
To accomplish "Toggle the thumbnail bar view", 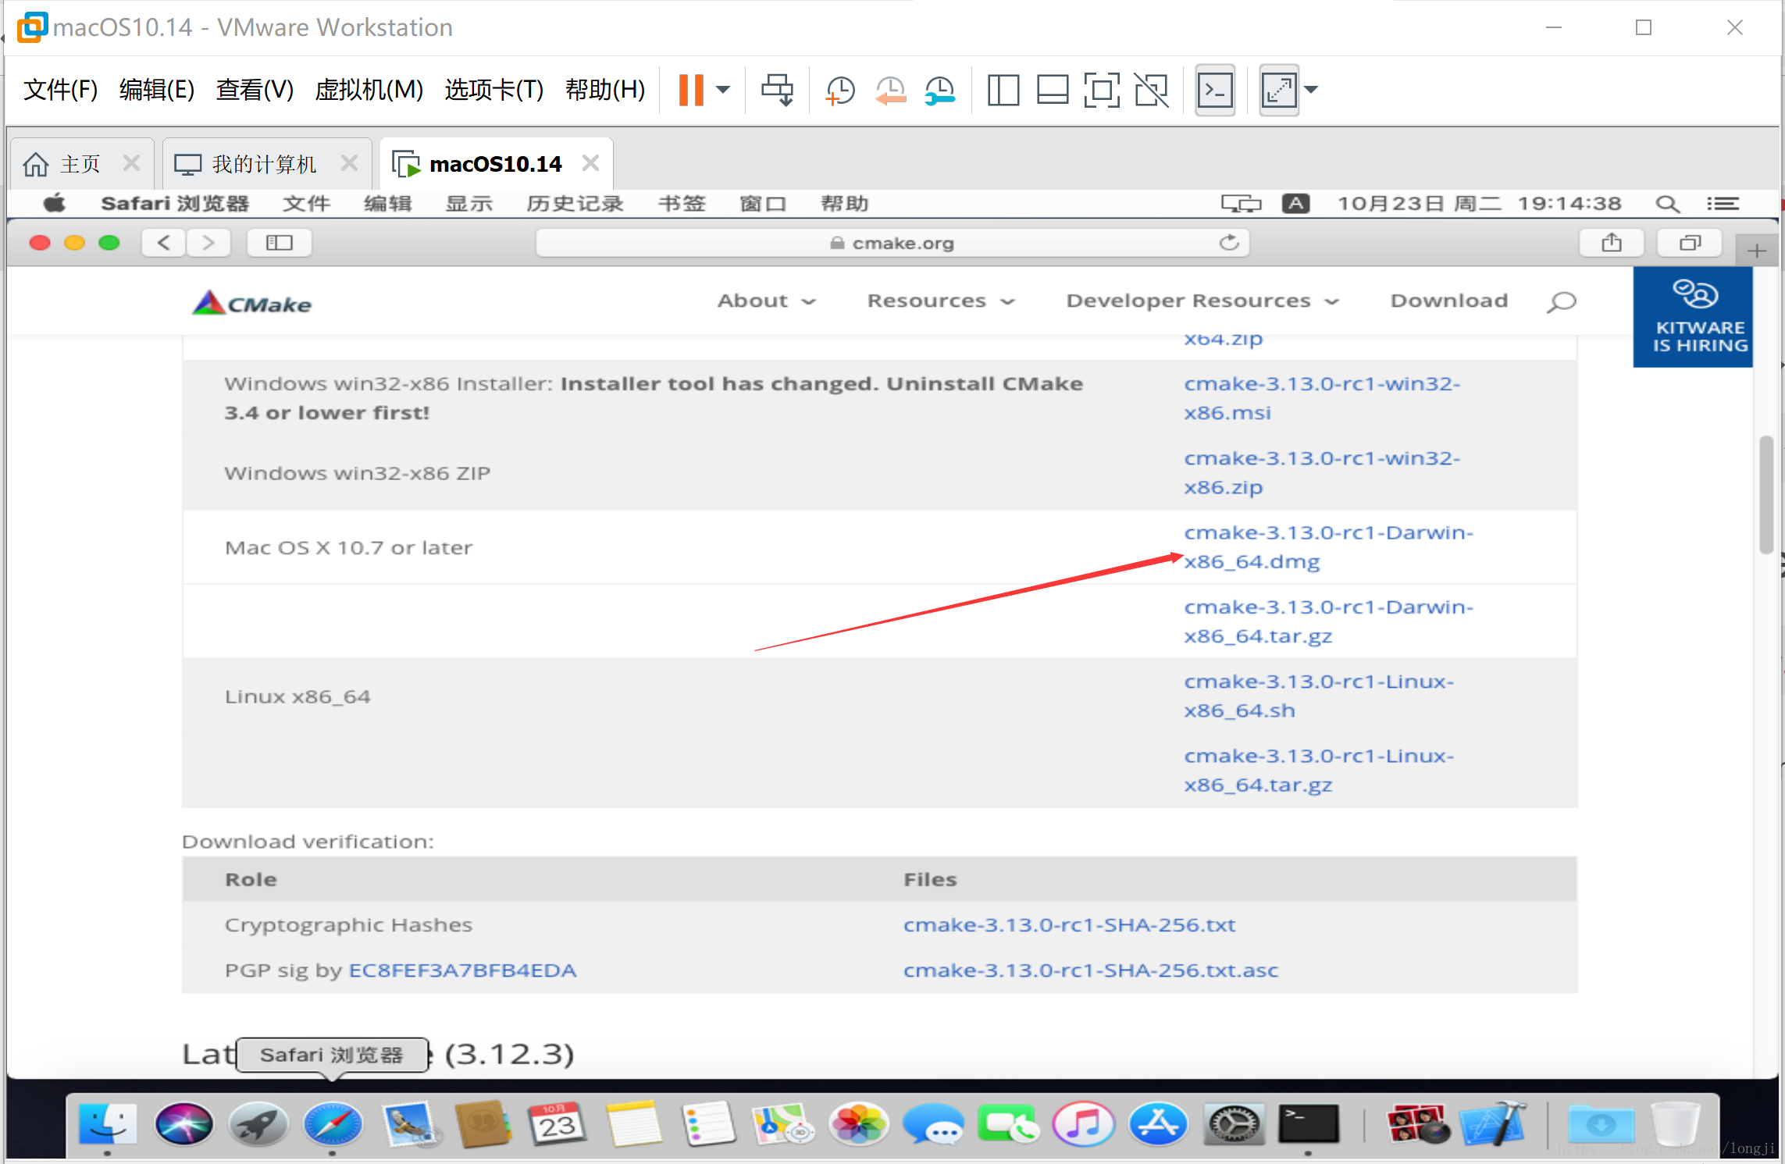I will click(x=1053, y=90).
